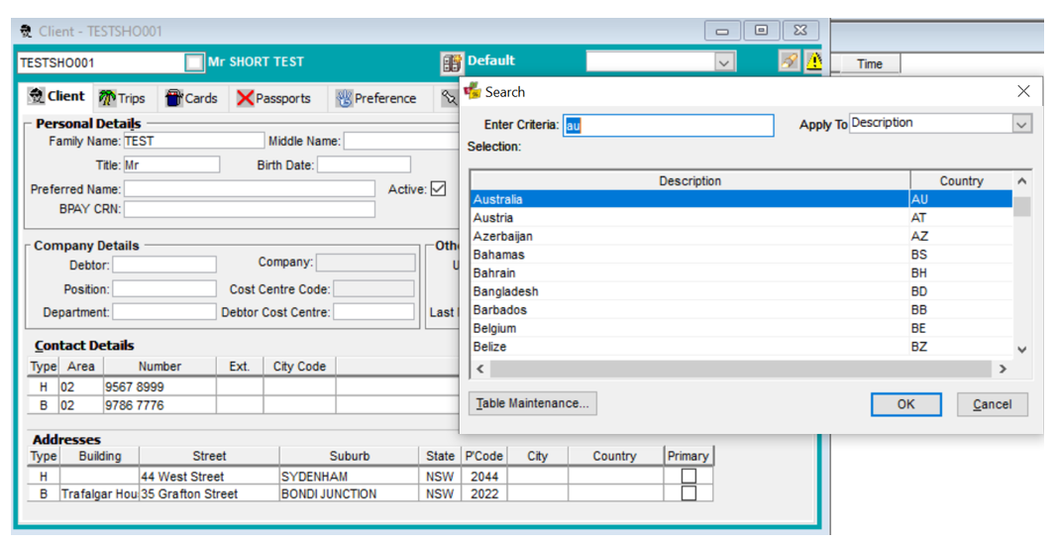Confirm the search with OK
The height and width of the screenshot is (545, 1056).
[905, 404]
